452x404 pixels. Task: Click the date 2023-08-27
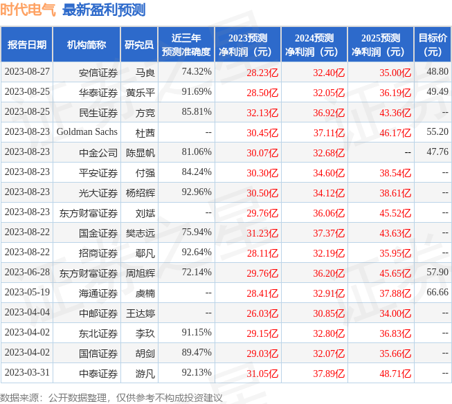click(x=27, y=71)
